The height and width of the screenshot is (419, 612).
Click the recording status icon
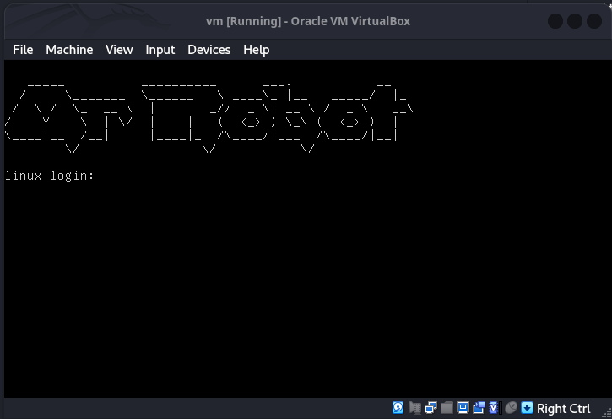click(479, 408)
